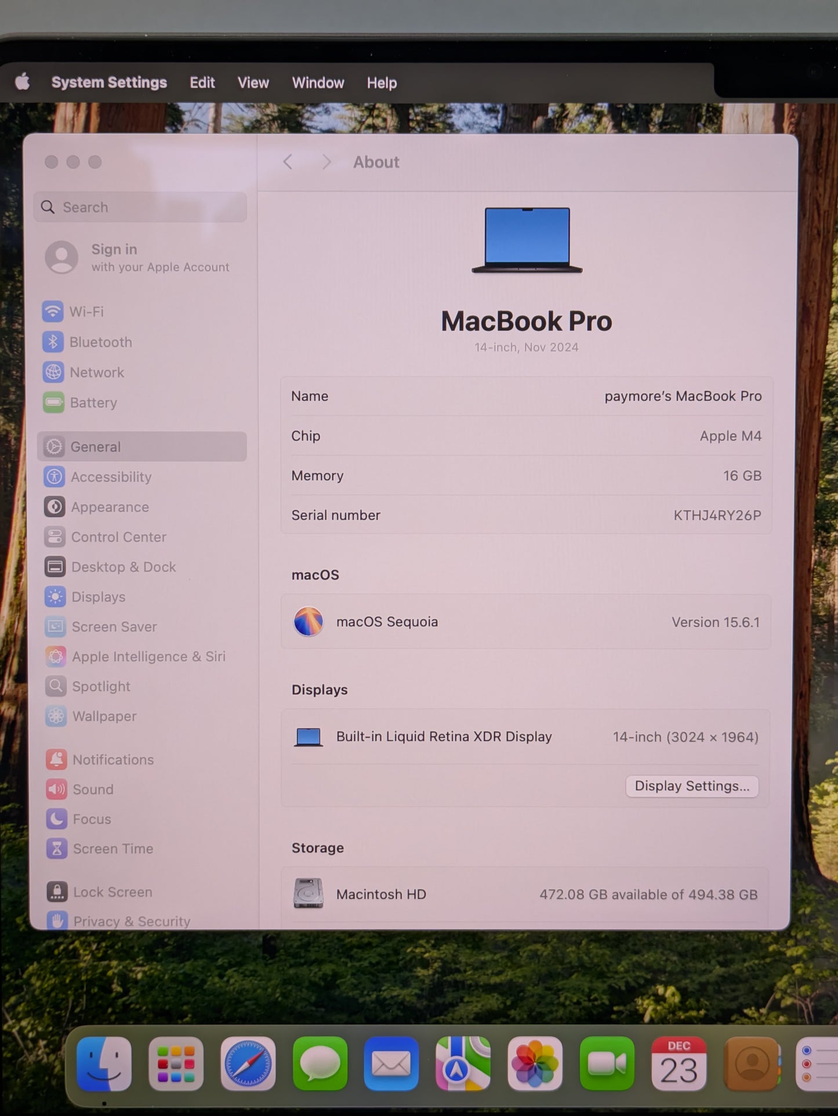This screenshot has height=1116, width=838.
Task: Open Accessibility settings
Action: coord(110,477)
